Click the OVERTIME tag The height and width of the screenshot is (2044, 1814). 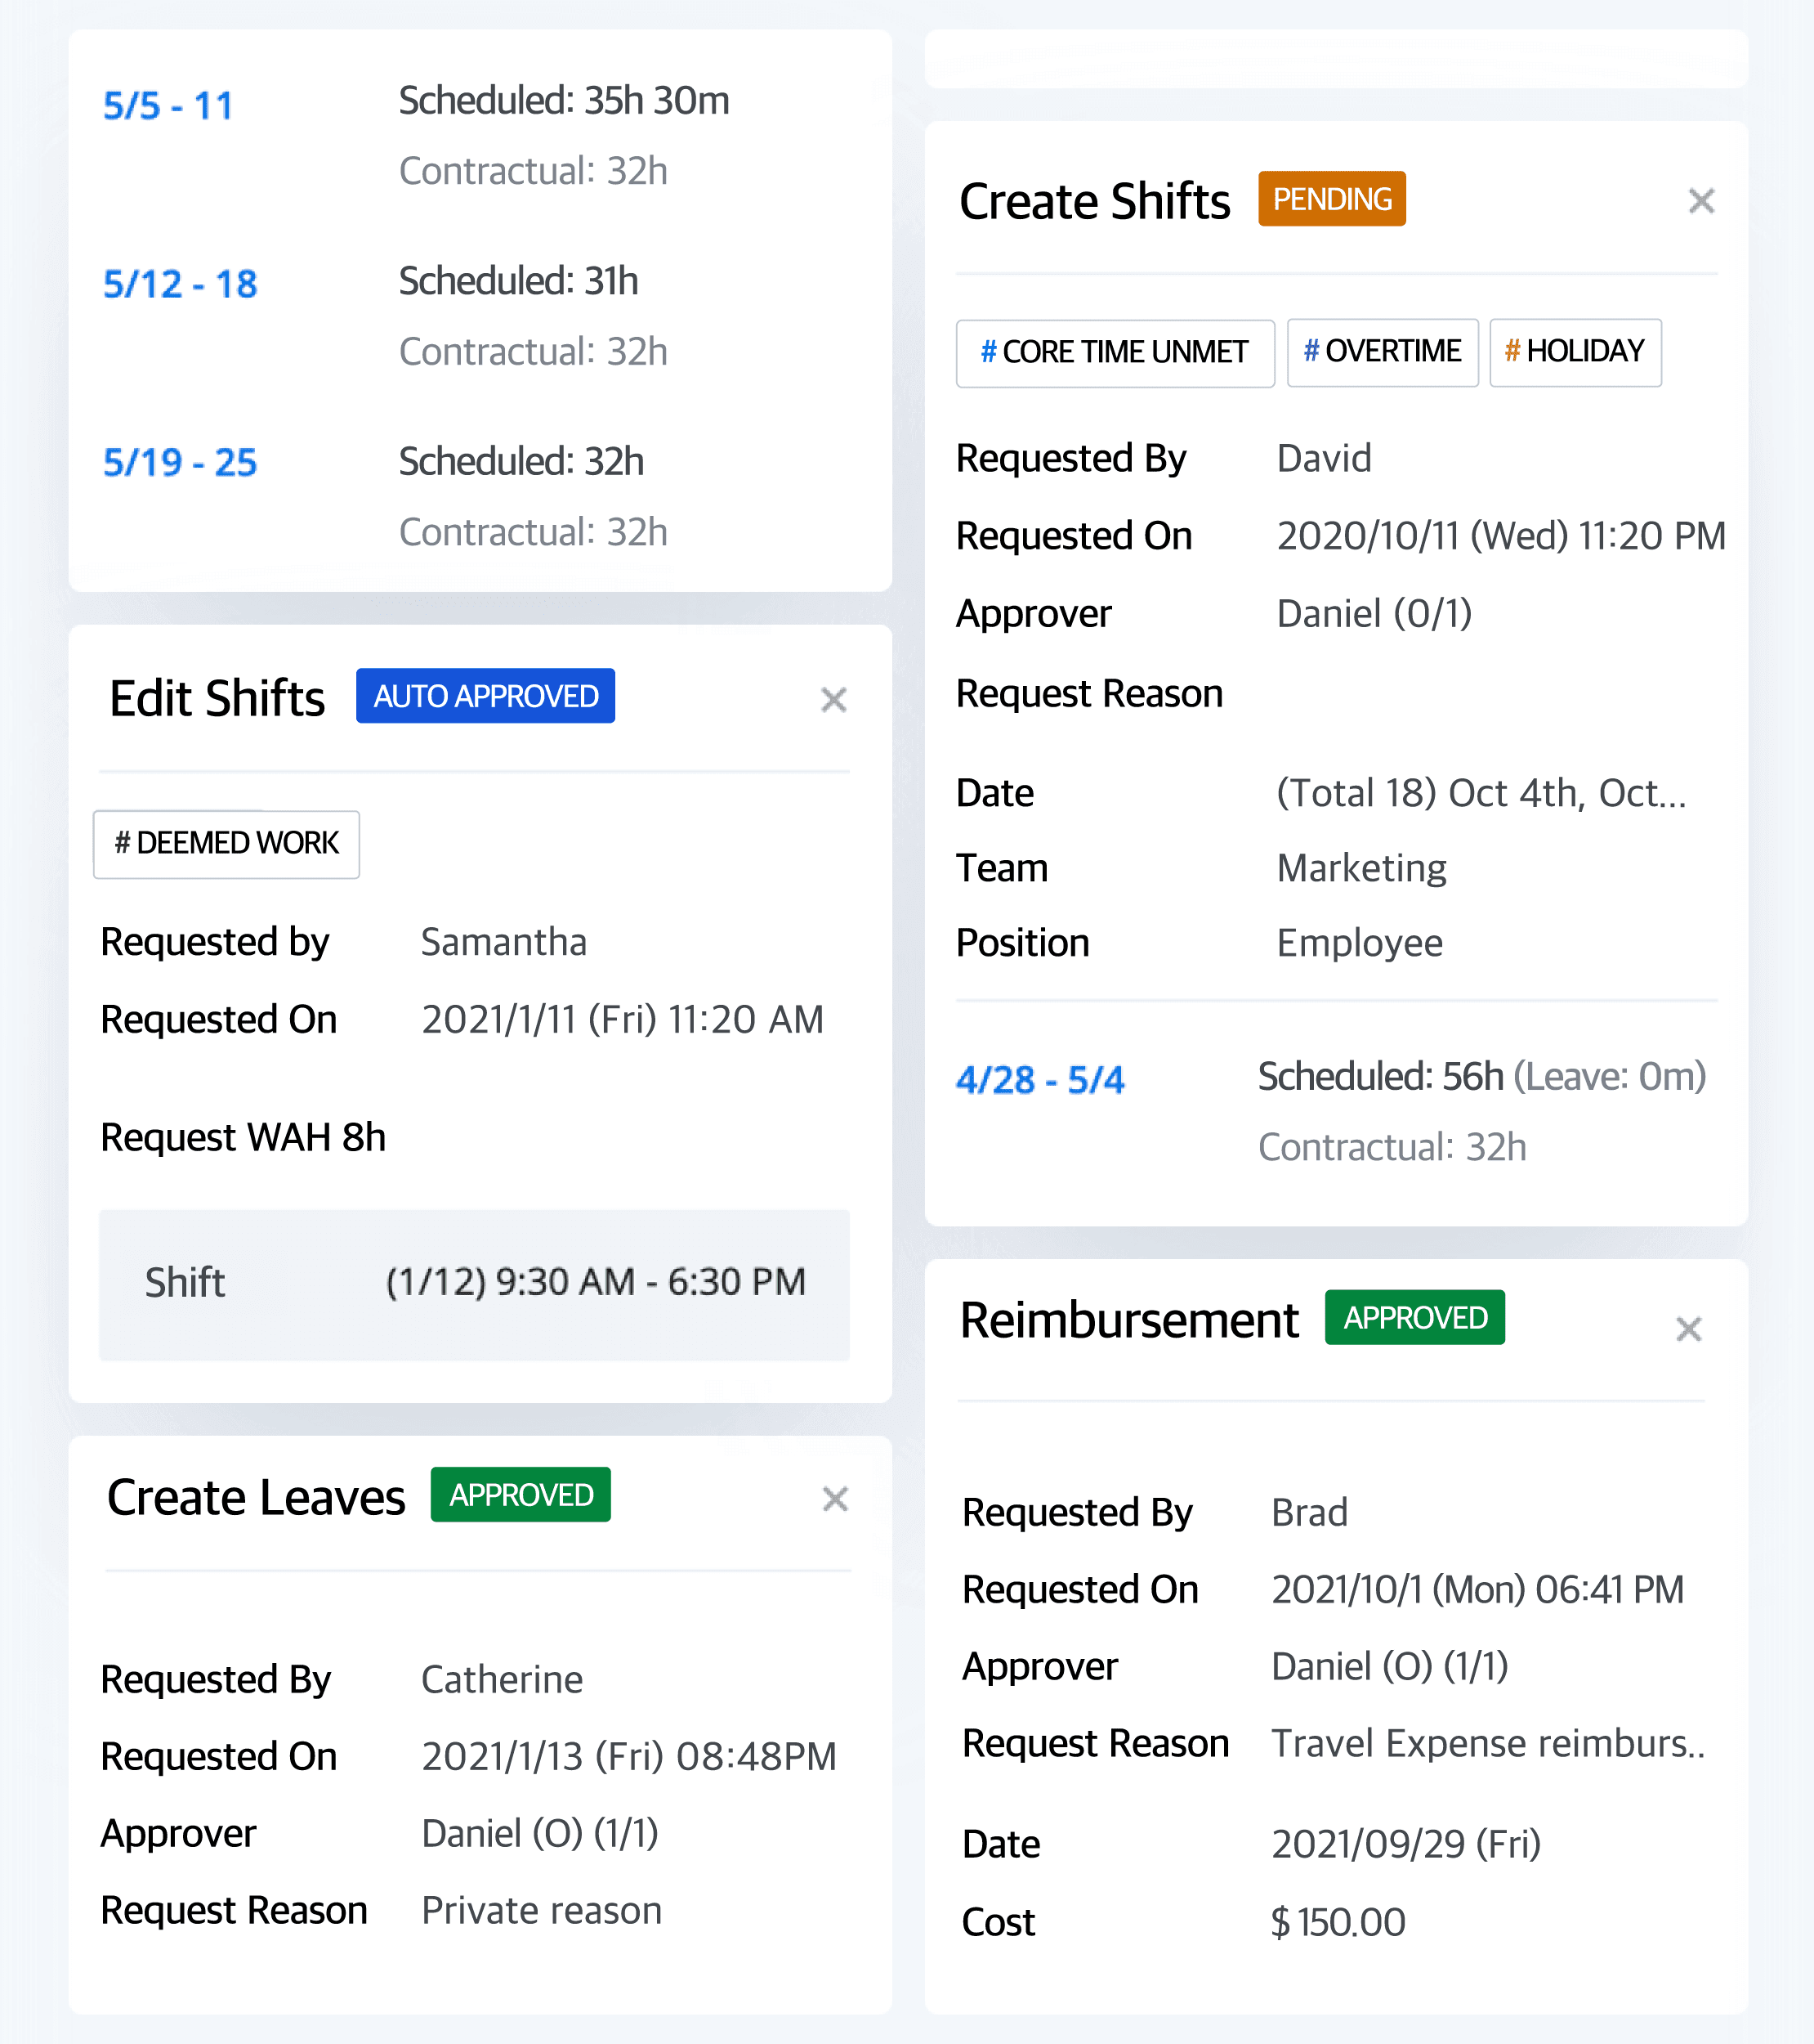(x=1383, y=352)
